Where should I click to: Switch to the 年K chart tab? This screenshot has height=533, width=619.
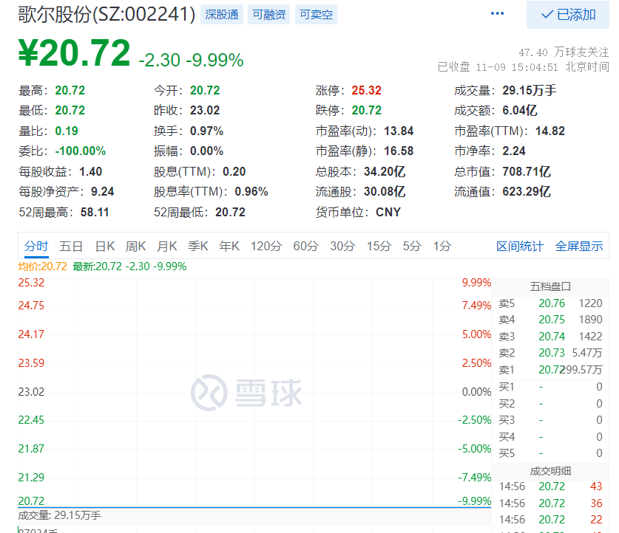229,247
